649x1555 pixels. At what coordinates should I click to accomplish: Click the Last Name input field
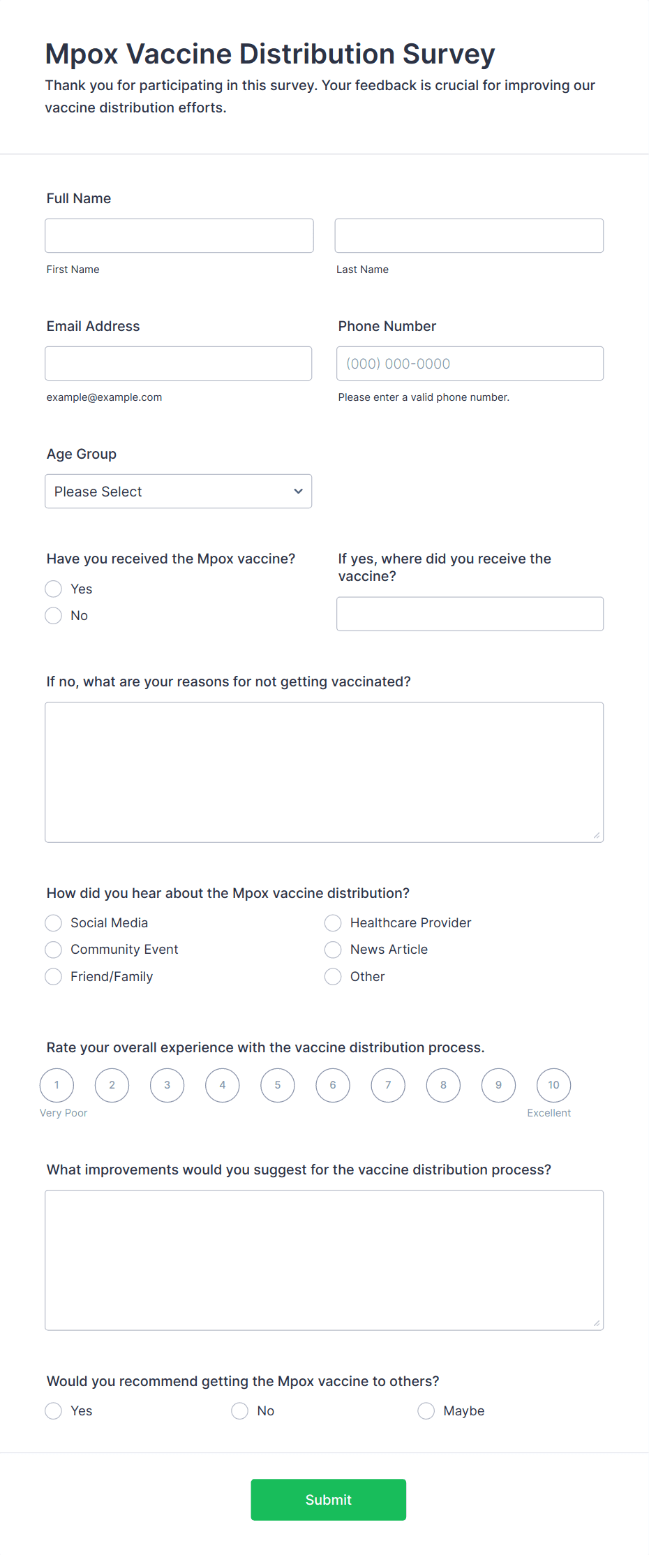pyautogui.click(x=469, y=235)
